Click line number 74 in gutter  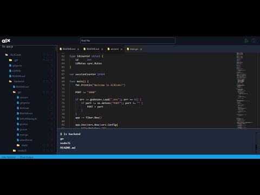(x=63, y=100)
